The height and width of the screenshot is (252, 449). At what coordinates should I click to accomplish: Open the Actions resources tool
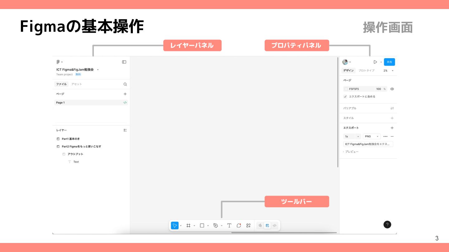coord(249,226)
